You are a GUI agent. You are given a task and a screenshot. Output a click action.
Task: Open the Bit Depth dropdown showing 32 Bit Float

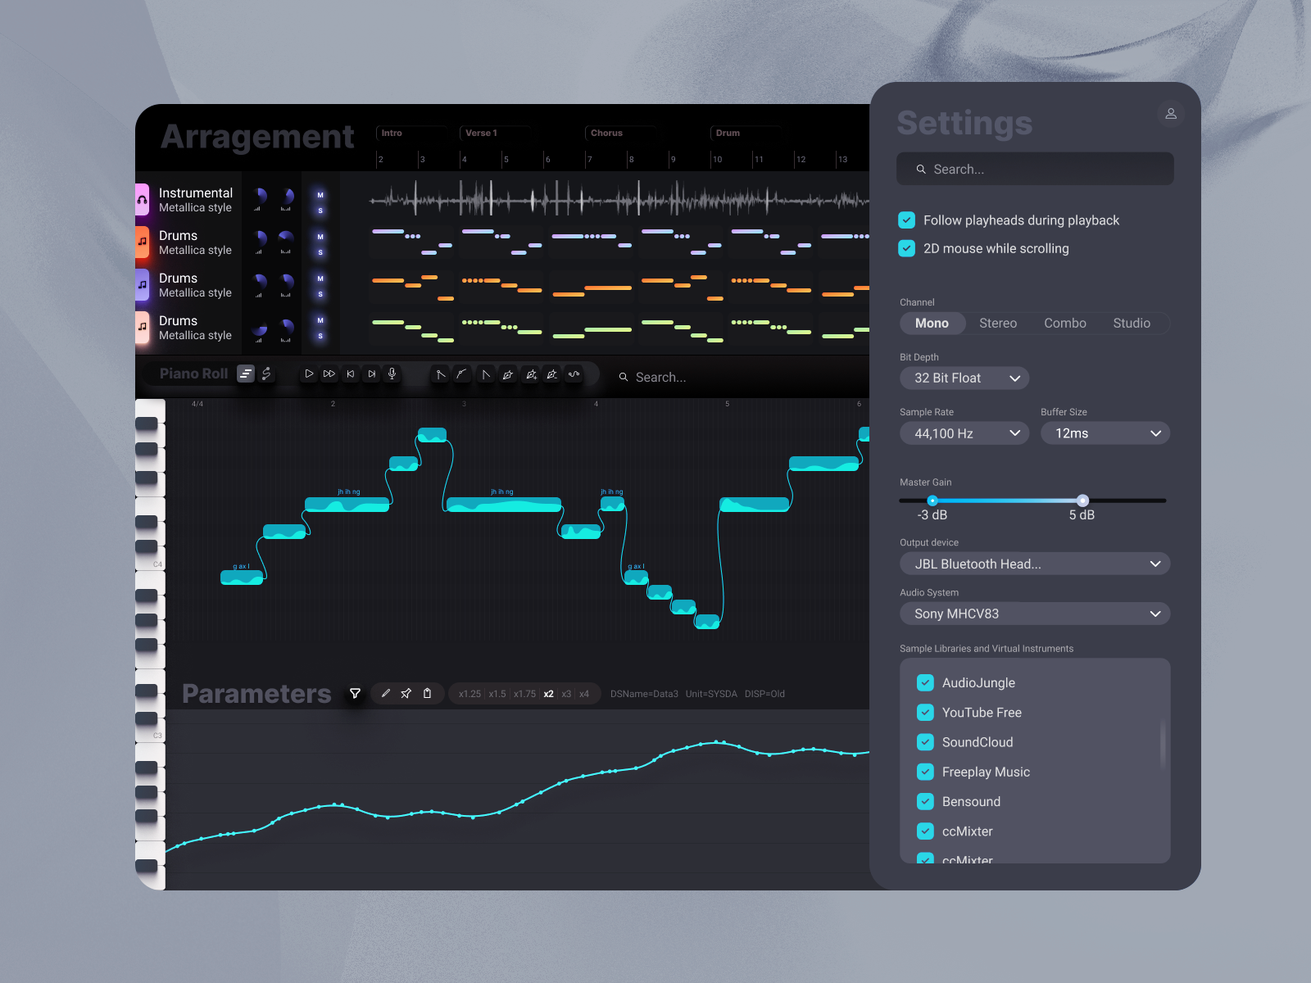coord(964,378)
